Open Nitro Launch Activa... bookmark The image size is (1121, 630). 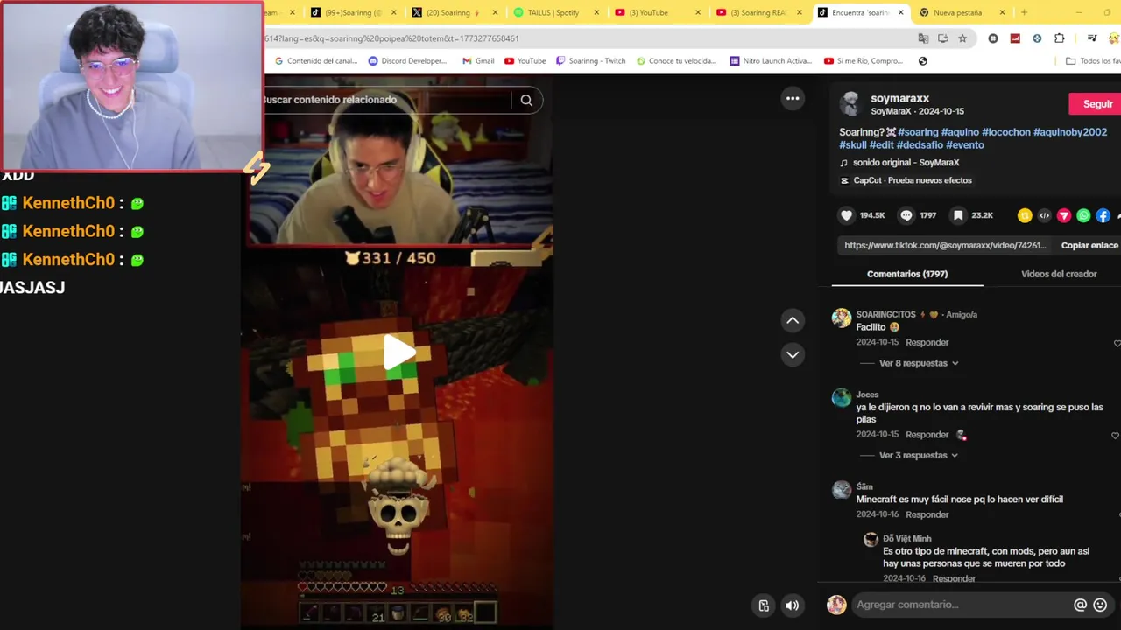[x=771, y=61]
